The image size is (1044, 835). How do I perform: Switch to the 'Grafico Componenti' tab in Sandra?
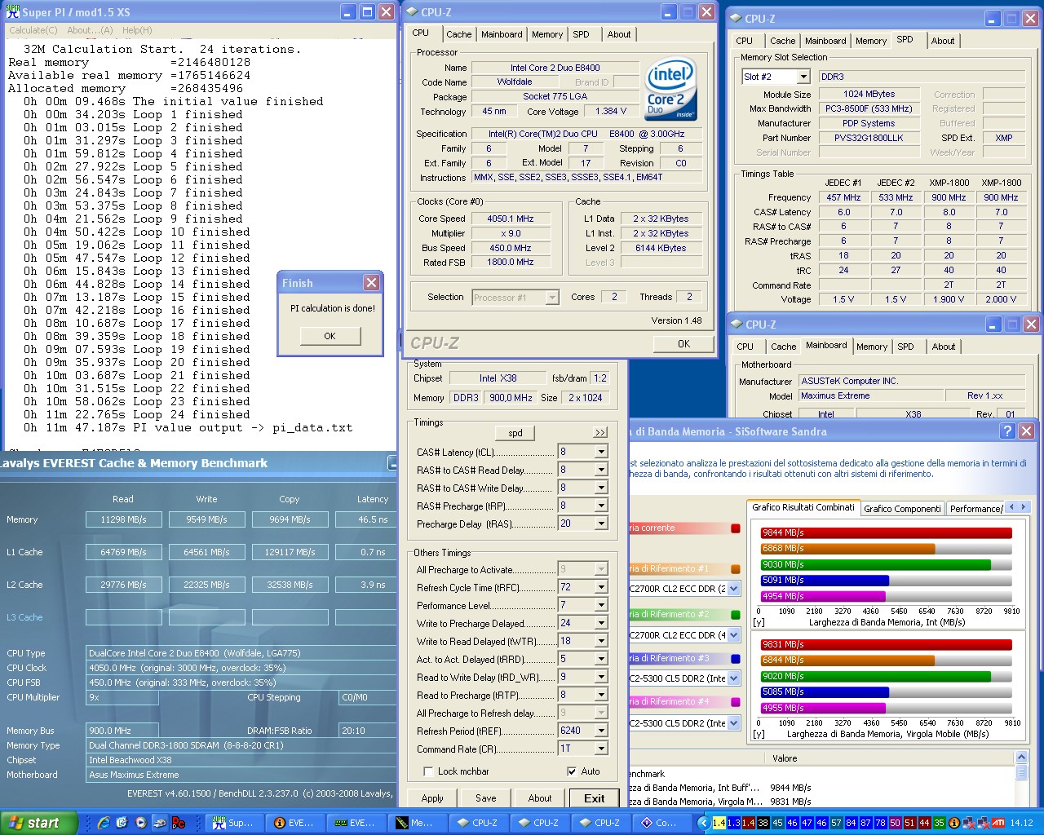pos(902,509)
